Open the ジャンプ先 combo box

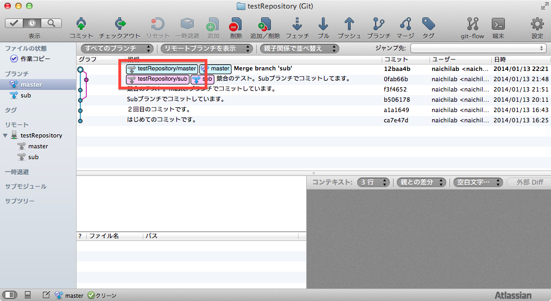click(x=478, y=48)
